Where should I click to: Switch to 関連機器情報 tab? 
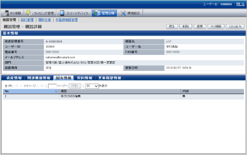coord(39,78)
